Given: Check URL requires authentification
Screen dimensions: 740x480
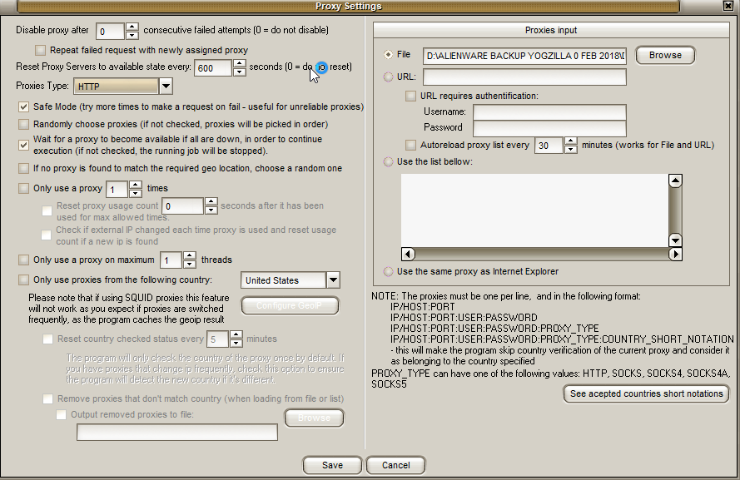Looking at the screenshot, I should coord(411,96).
